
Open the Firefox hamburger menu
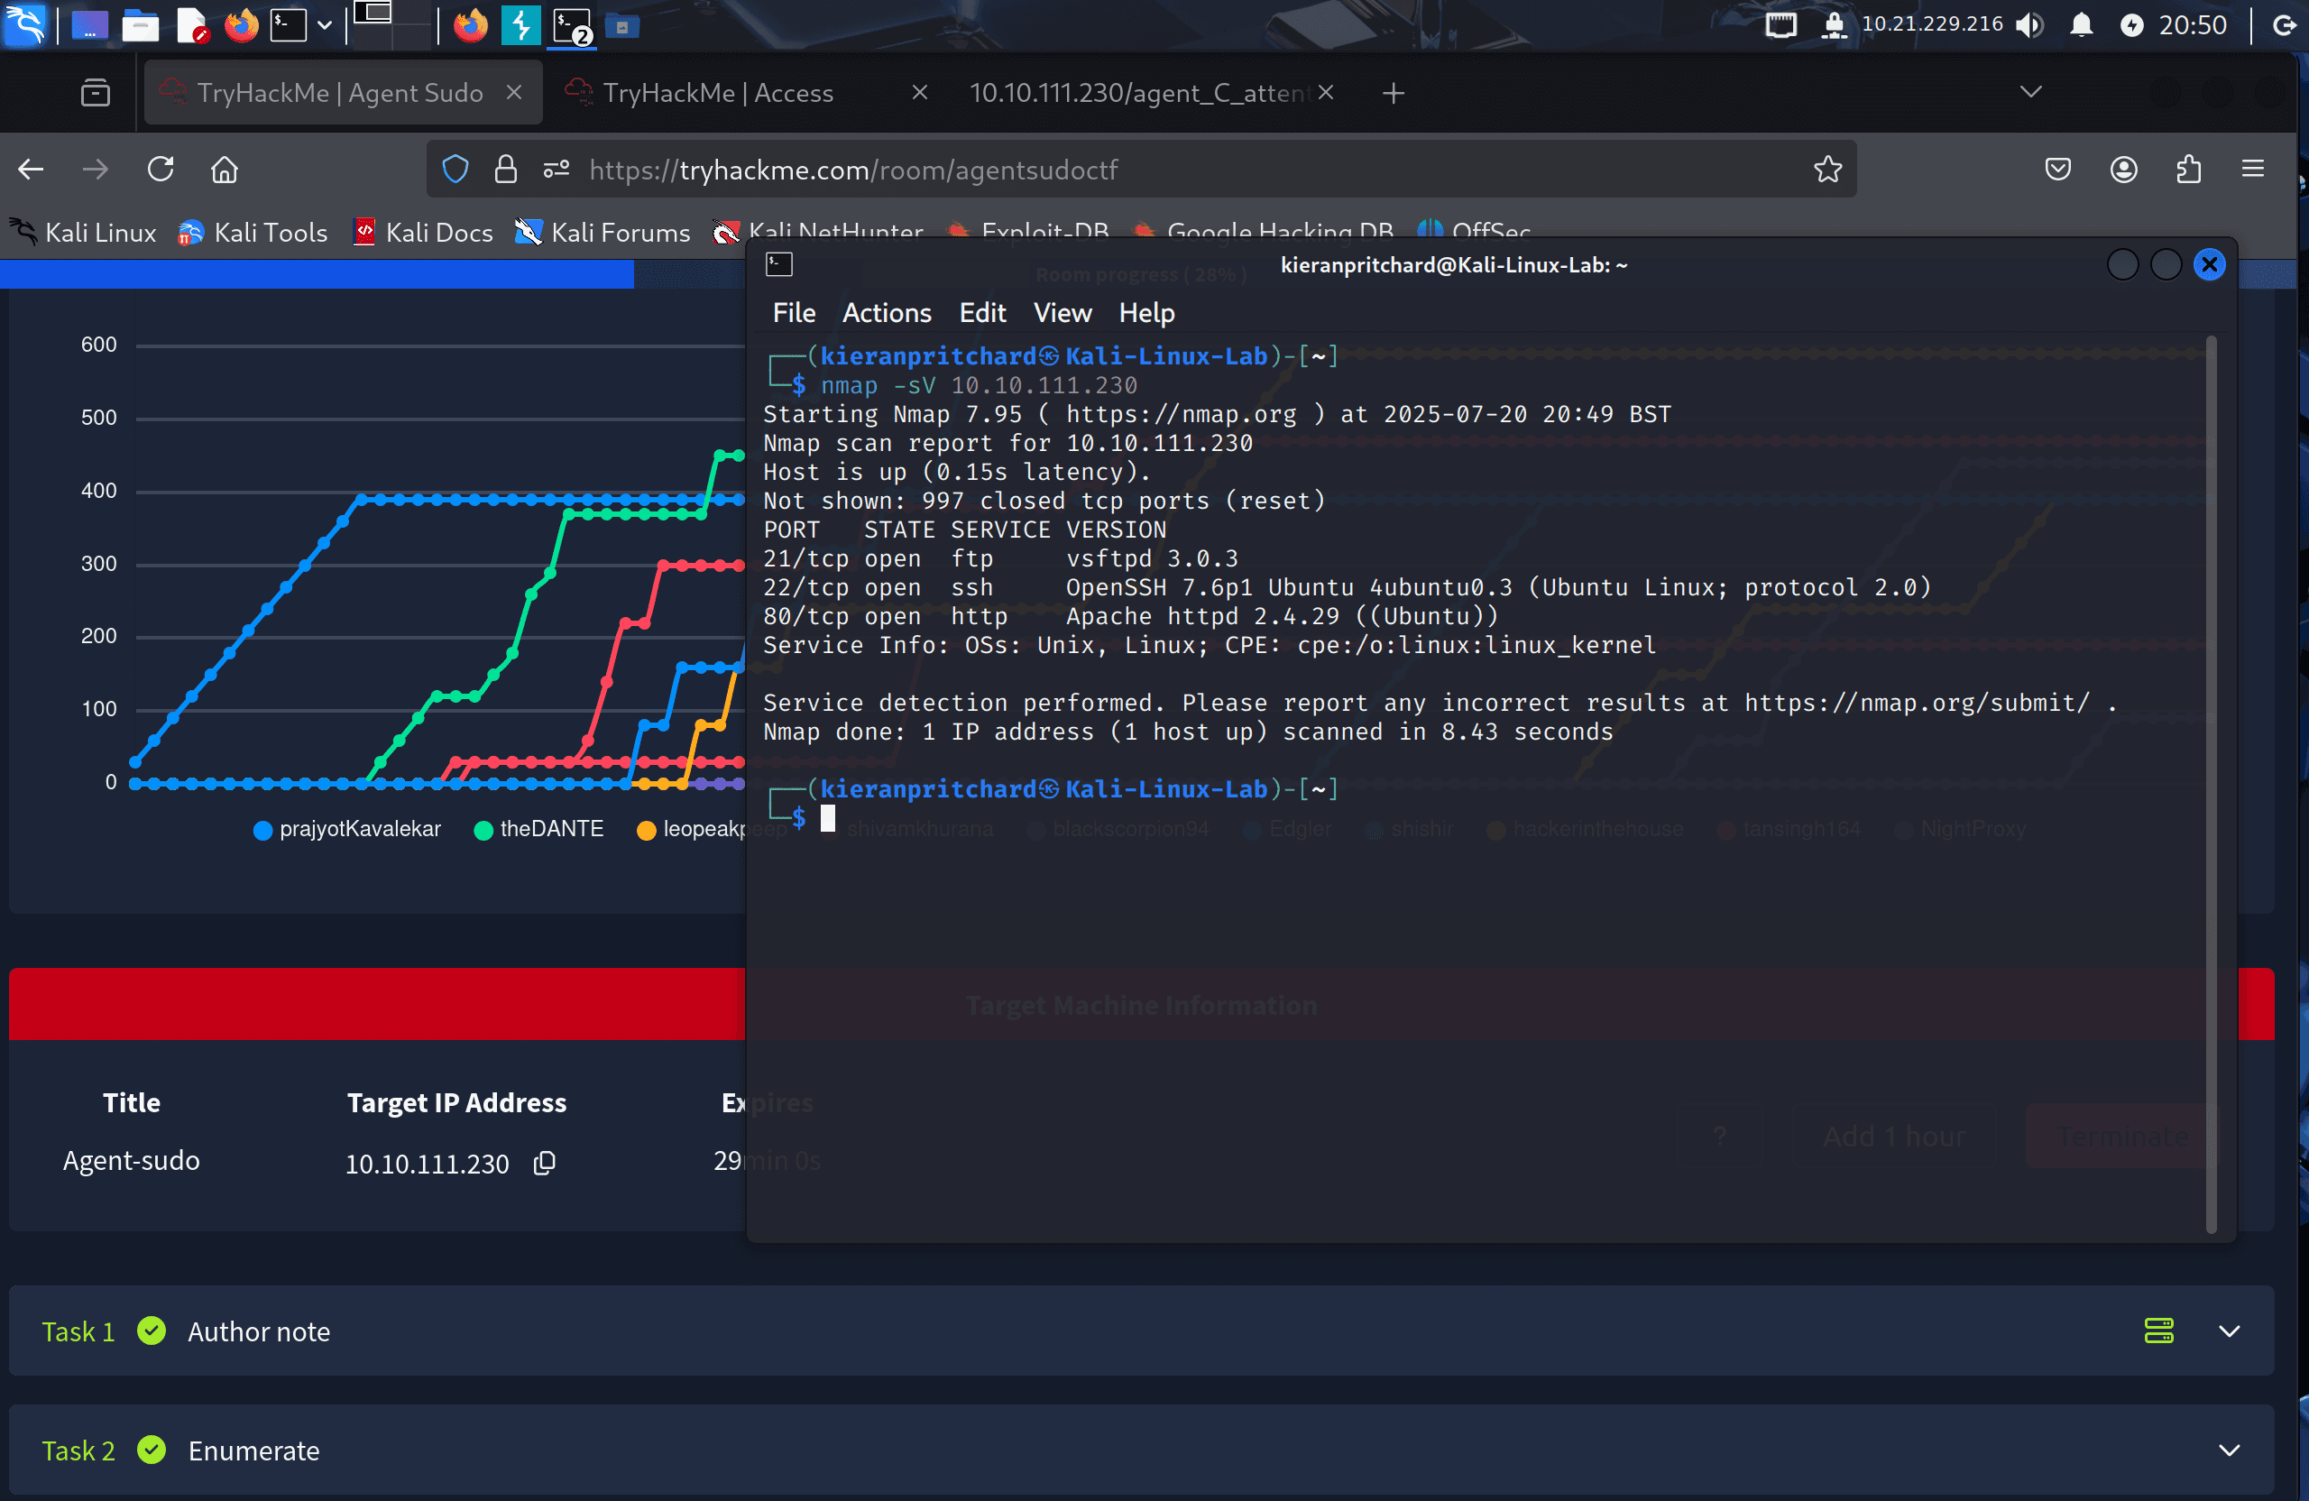(2253, 170)
